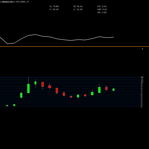
Task: Click the low price value L: 74.10
Action: (x=78, y=10)
